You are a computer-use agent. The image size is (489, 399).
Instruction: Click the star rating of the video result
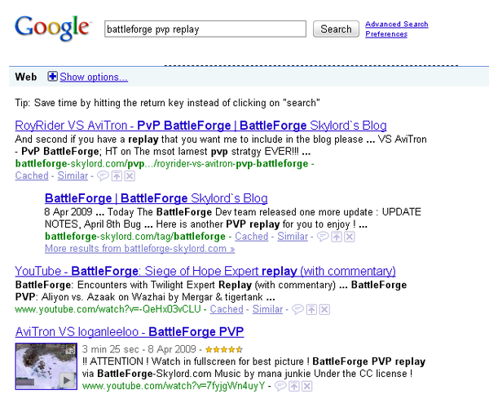pyautogui.click(x=224, y=349)
